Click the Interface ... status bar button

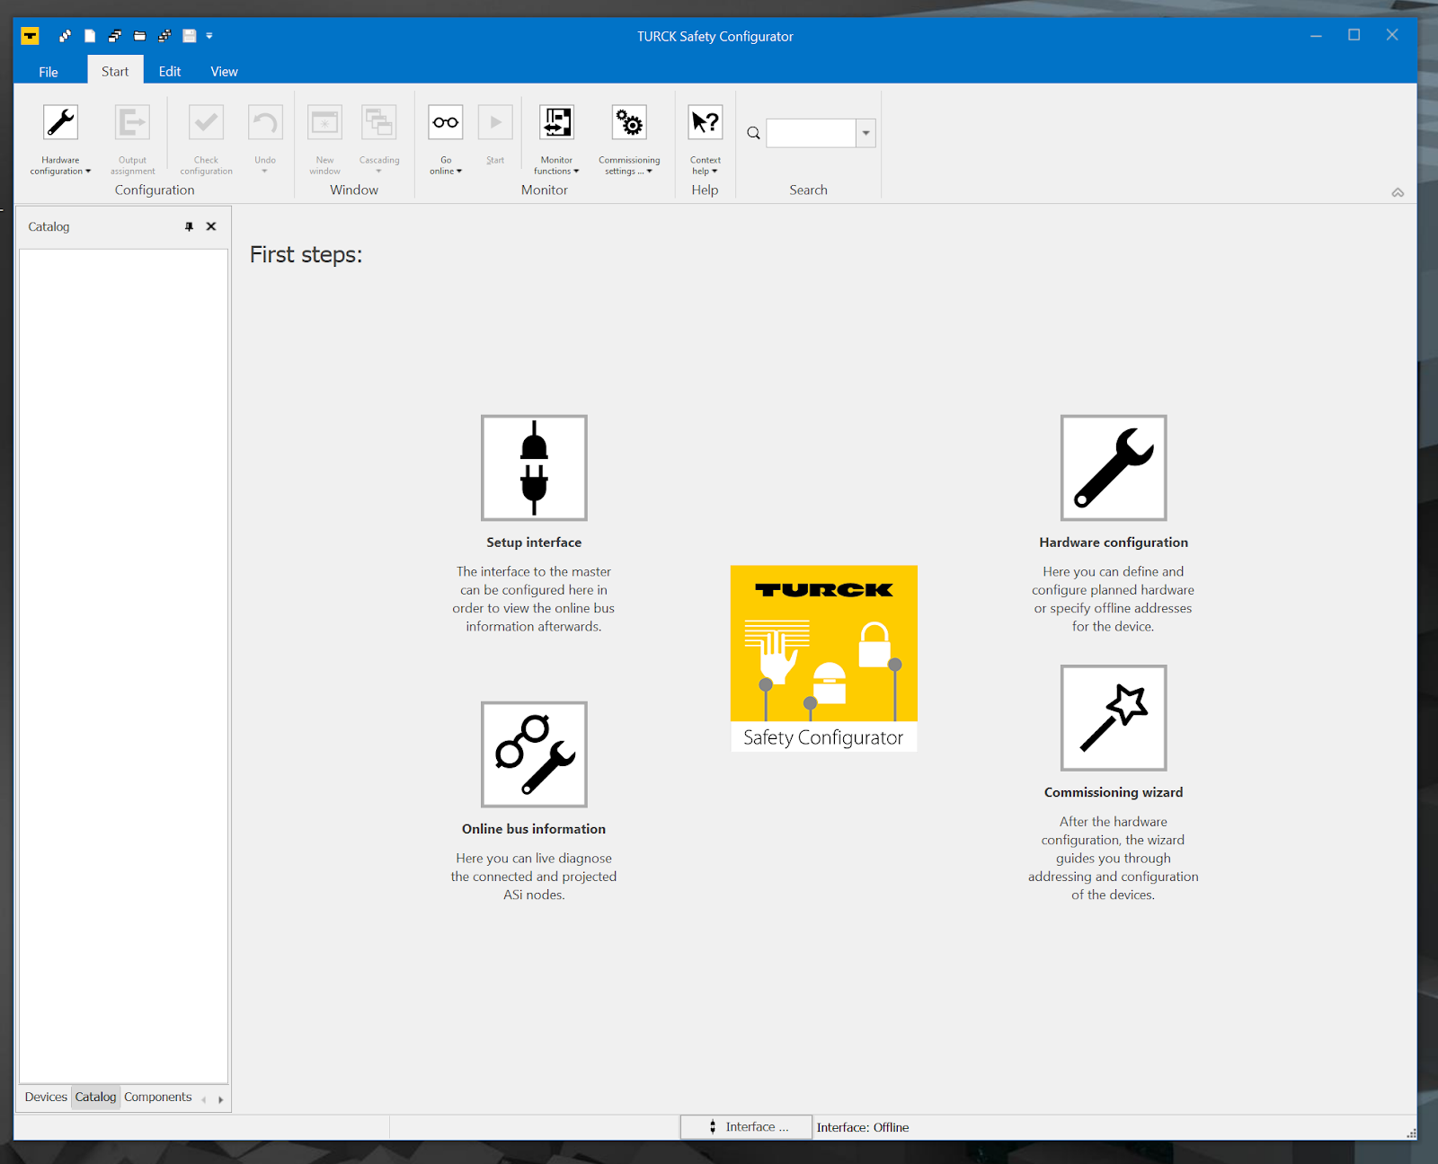tap(747, 1127)
